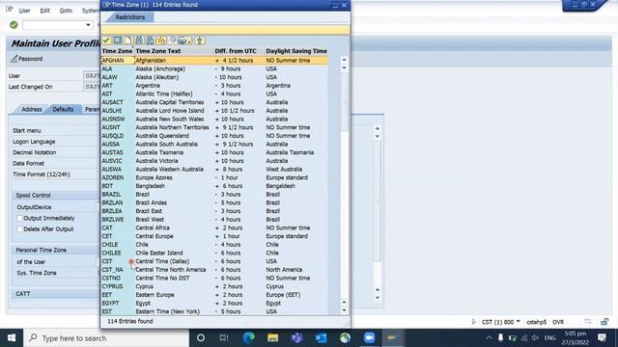Viewport: 618px width, 347px height.
Task: Click the taskbar clock showing 5:05 pm
Action: point(576,338)
